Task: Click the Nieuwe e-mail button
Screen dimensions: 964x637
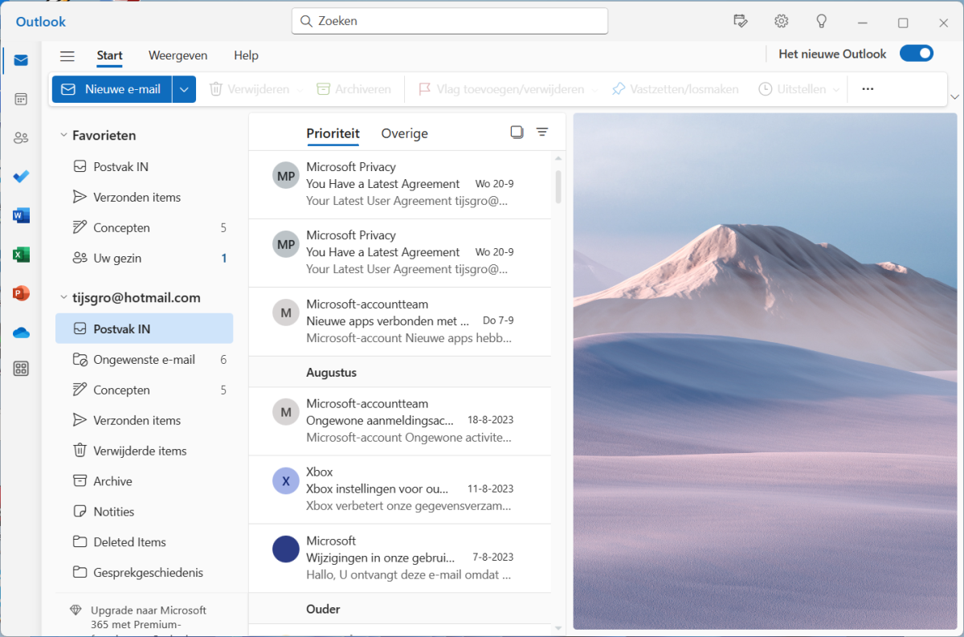Action: pyautogui.click(x=112, y=89)
